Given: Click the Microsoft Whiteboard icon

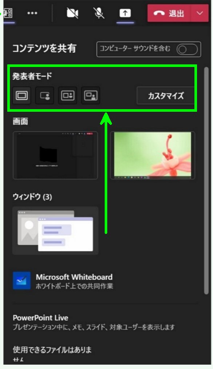Looking at the screenshot, I should coord(22,281).
